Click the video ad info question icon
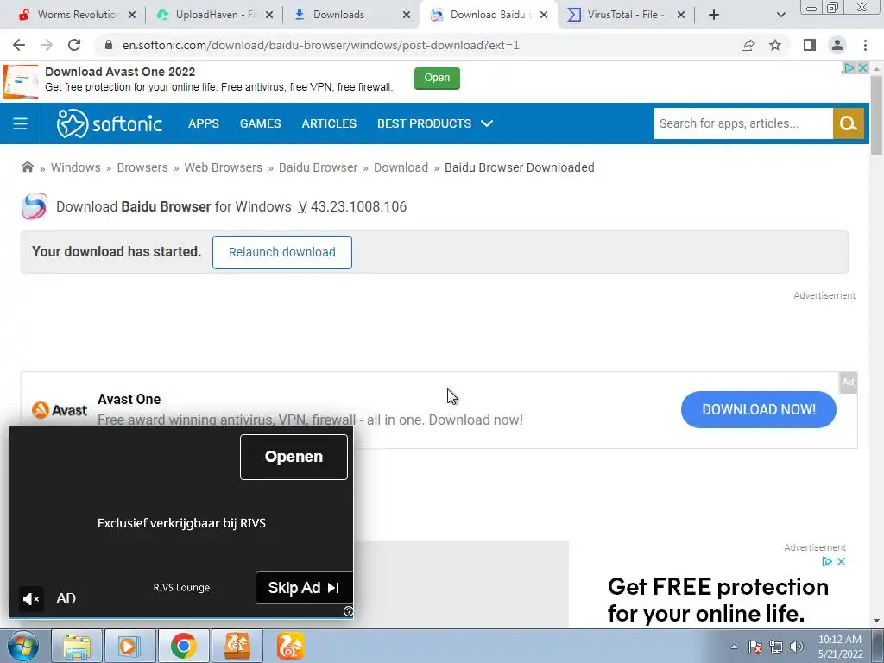884x663 pixels. (x=348, y=611)
